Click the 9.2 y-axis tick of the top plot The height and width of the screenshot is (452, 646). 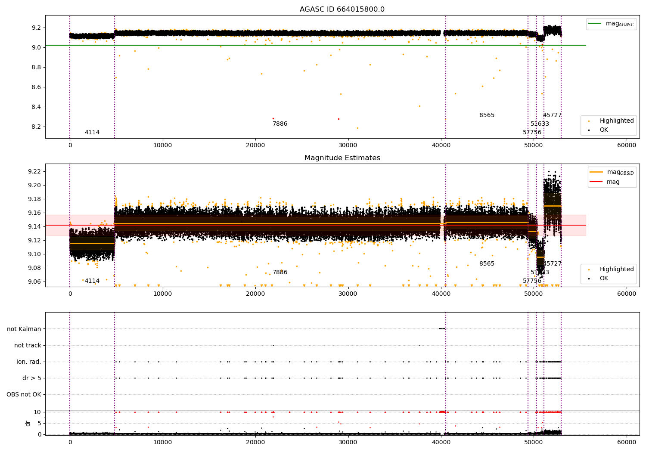(37, 28)
